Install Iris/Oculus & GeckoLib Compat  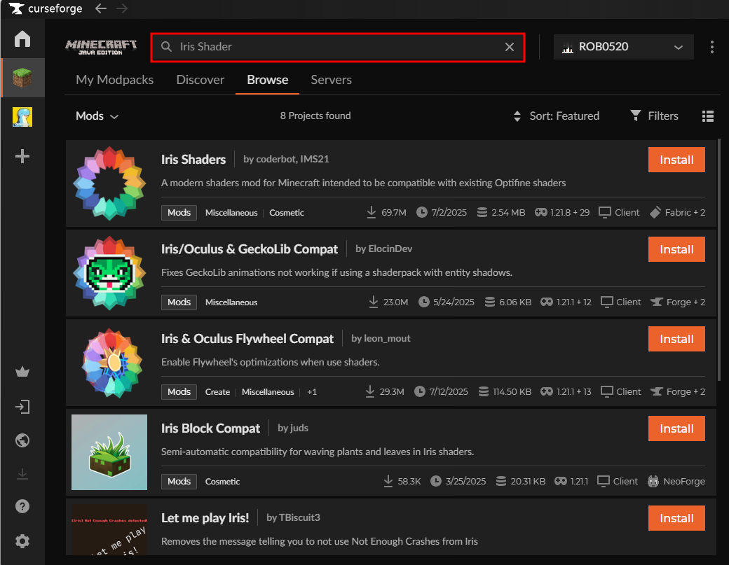tap(676, 249)
